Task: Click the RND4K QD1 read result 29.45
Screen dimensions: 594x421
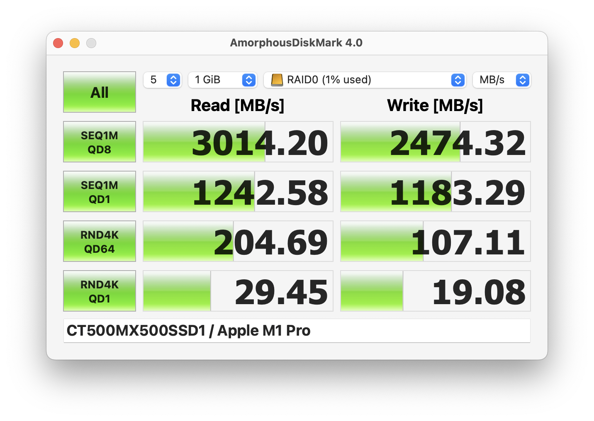Action: 238,291
